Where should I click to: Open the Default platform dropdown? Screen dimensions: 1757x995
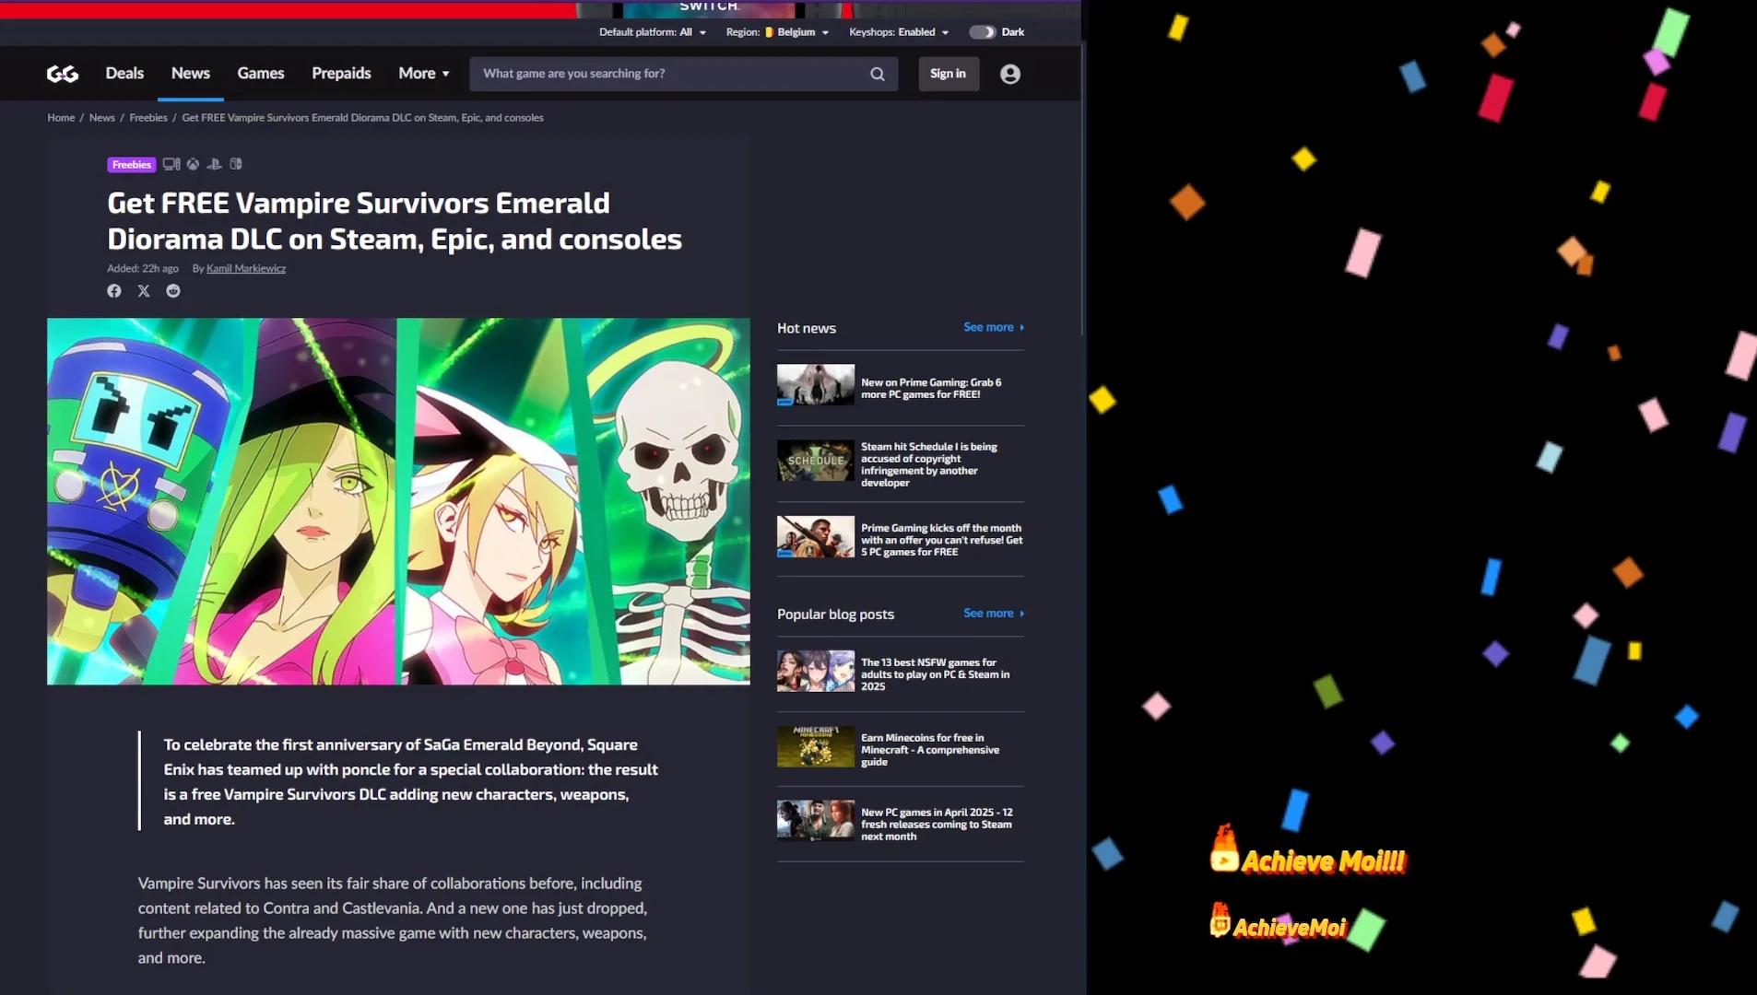(653, 32)
